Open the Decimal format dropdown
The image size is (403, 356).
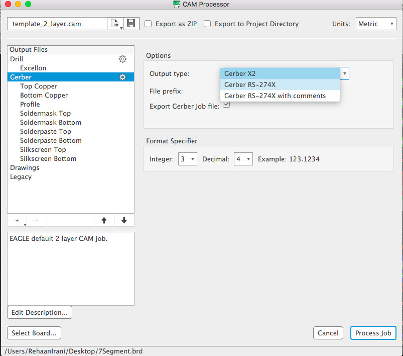(243, 159)
